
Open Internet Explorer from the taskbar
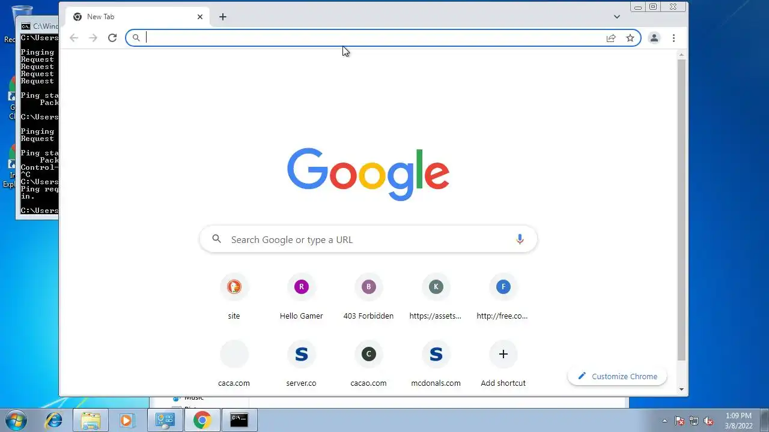tap(54, 420)
